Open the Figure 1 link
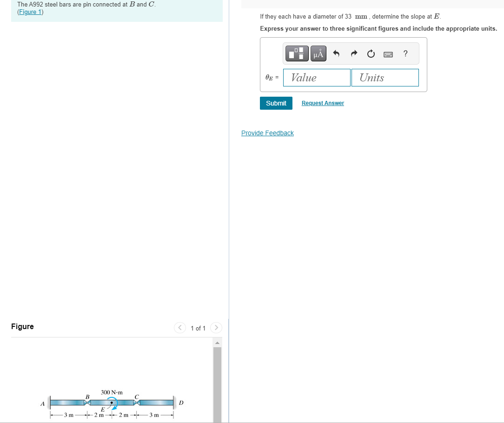 tap(30, 12)
